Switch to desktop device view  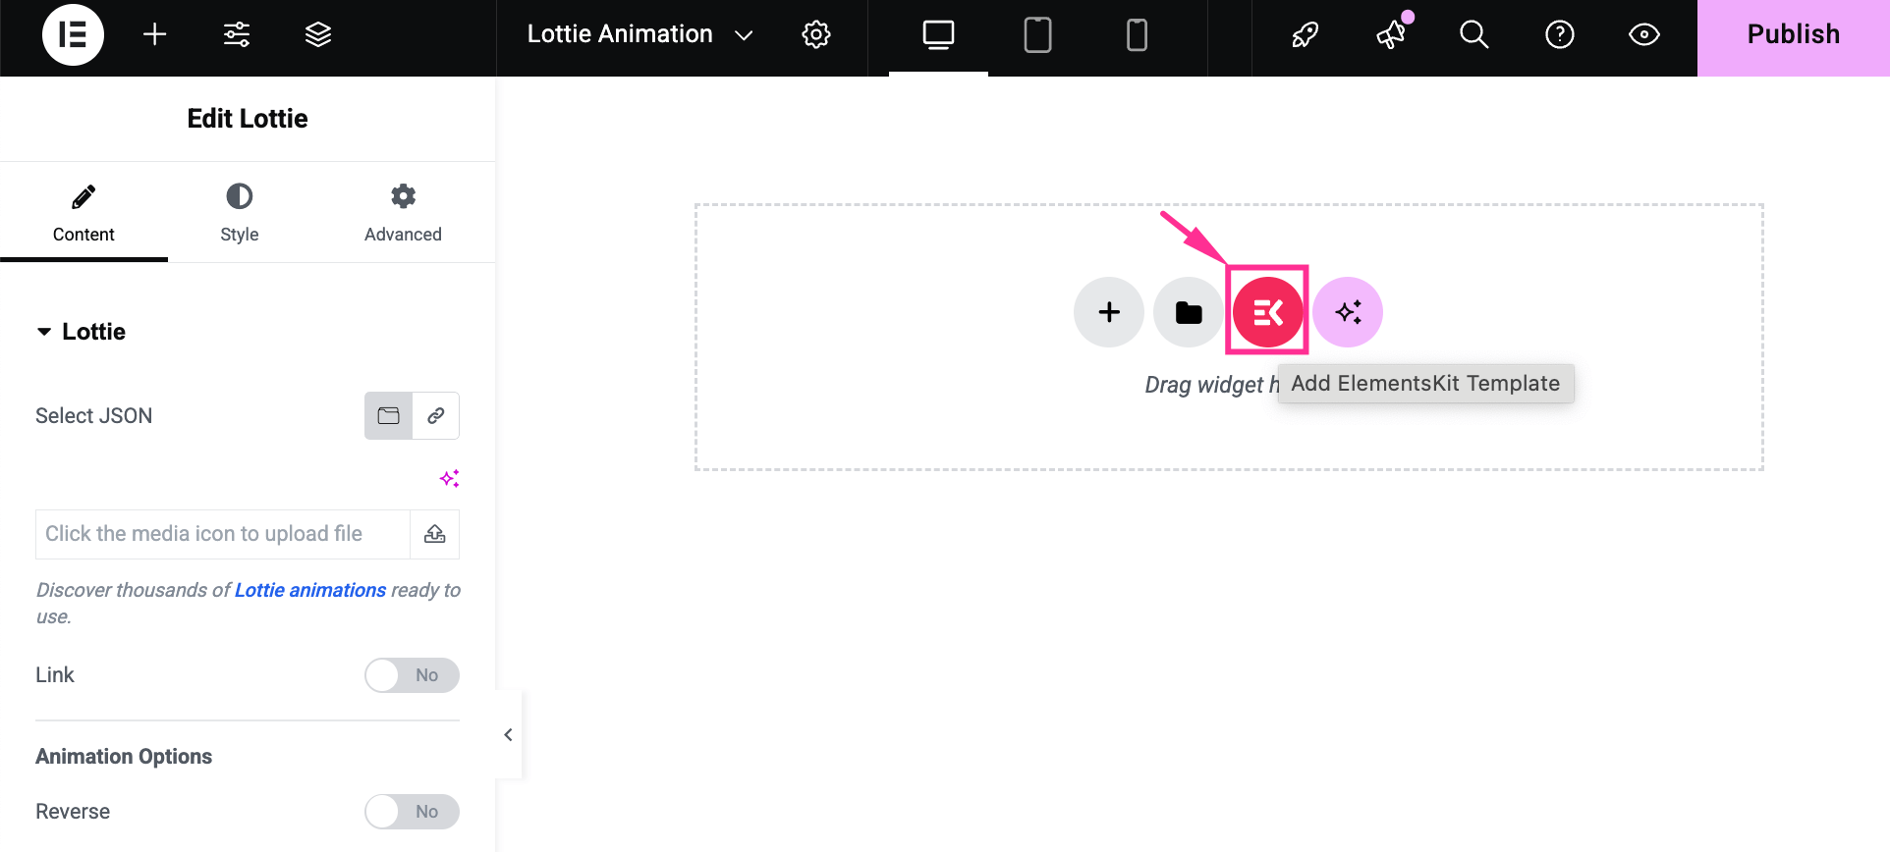[938, 35]
